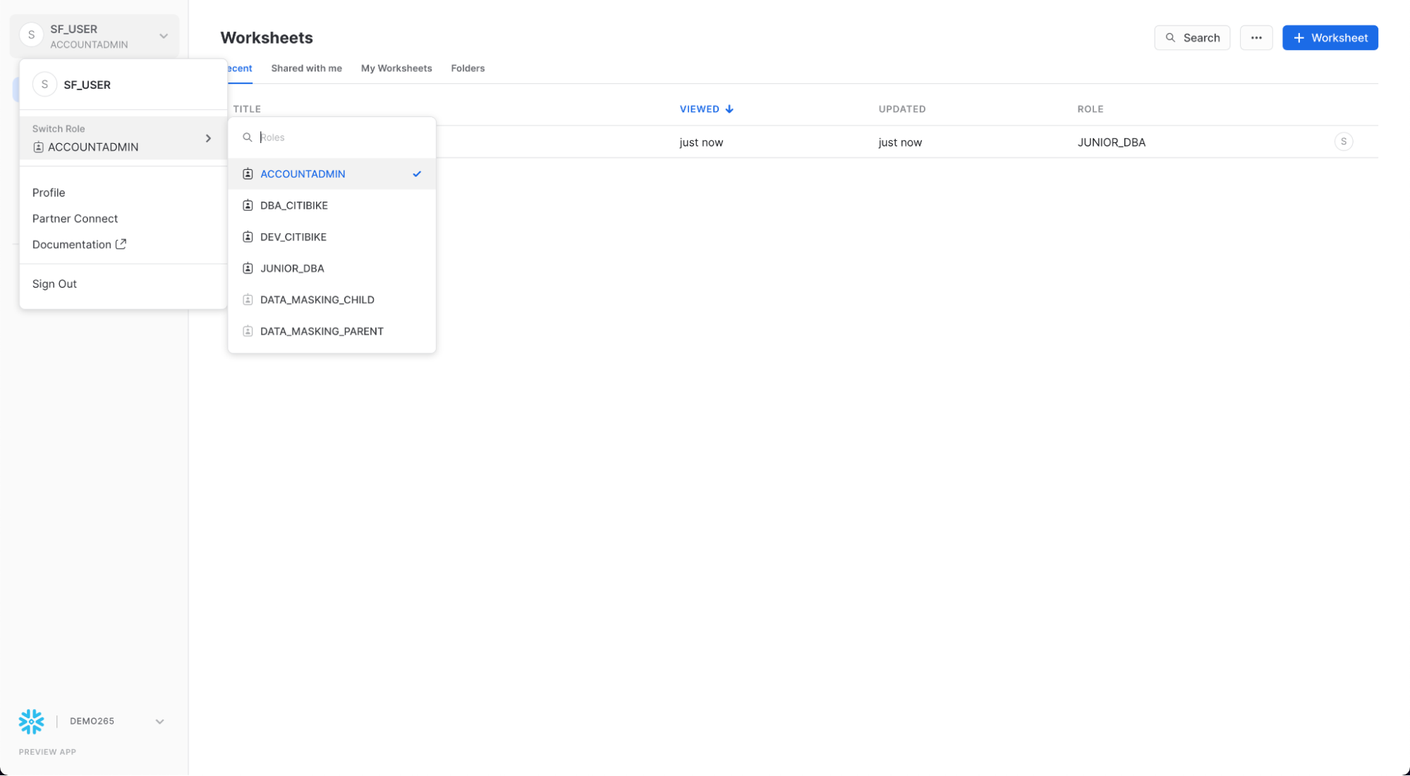
Task: Click the three-dot options menu icon
Action: click(x=1256, y=37)
